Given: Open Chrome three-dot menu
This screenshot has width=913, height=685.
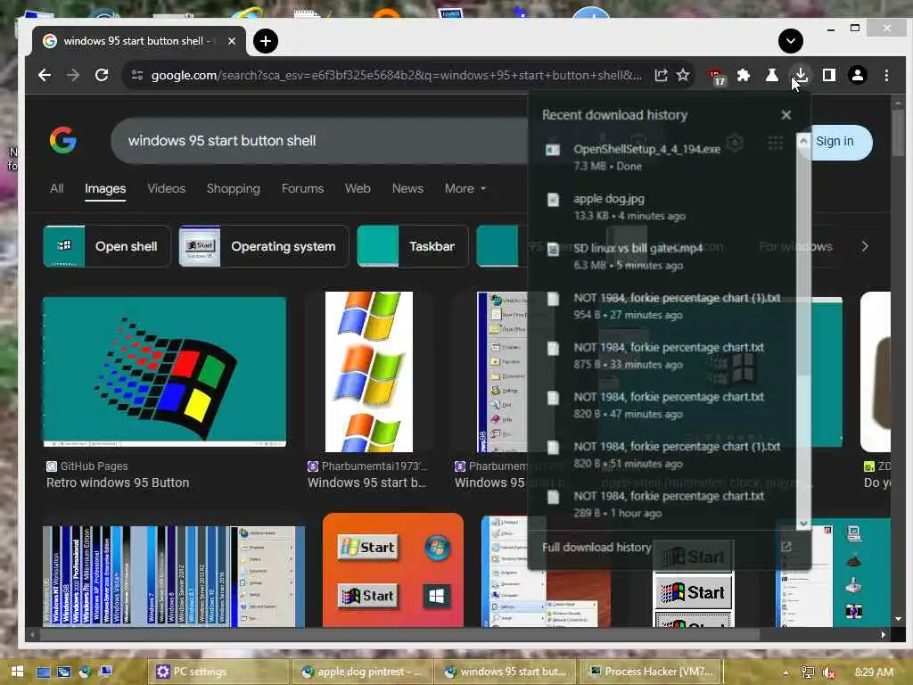Looking at the screenshot, I should click(886, 75).
